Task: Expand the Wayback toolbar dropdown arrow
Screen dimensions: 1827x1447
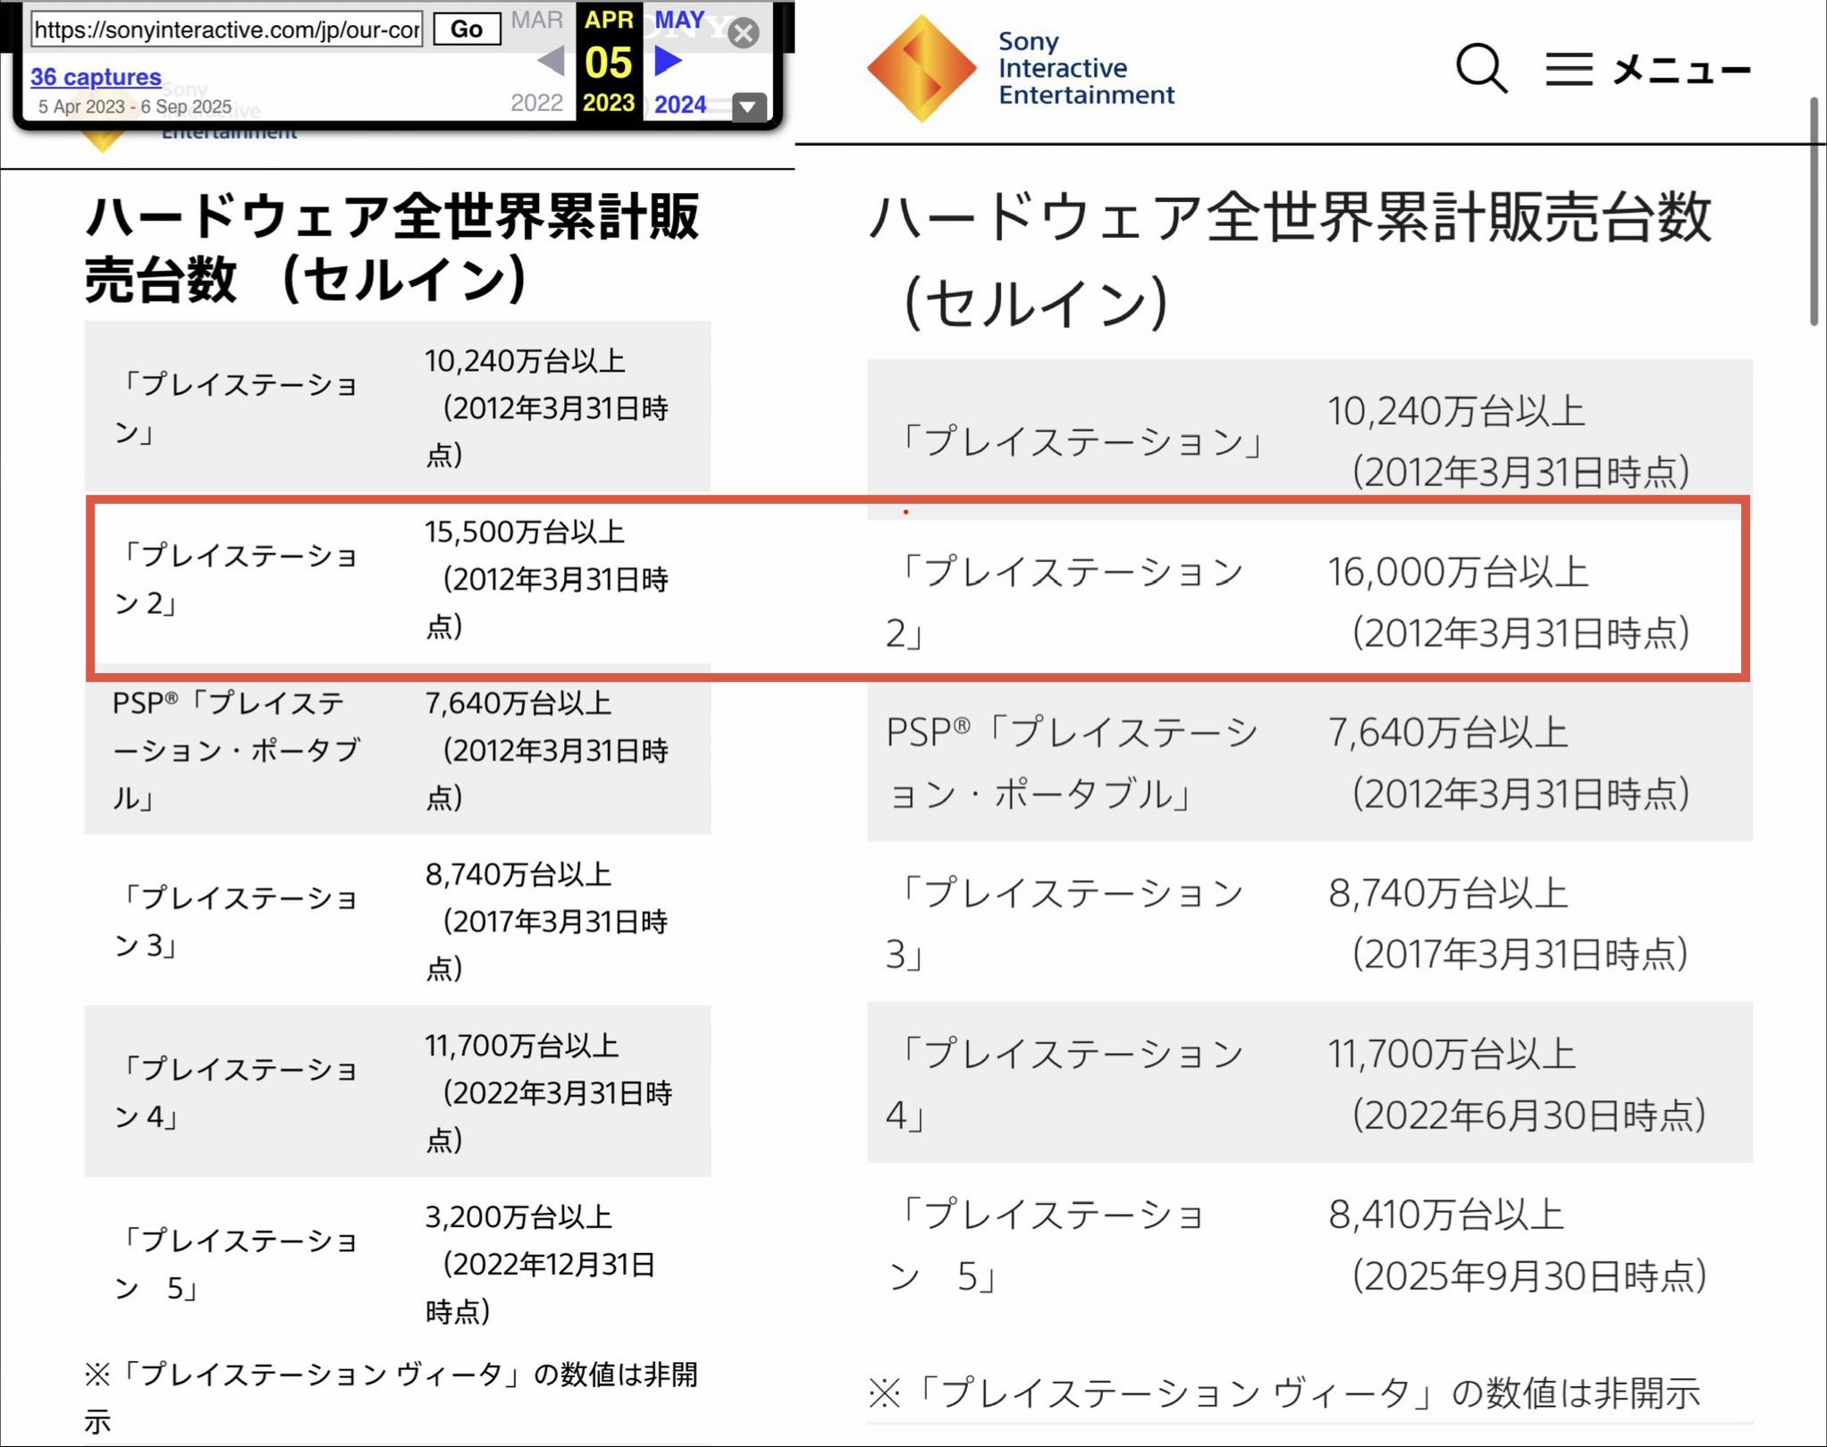Action: [748, 107]
